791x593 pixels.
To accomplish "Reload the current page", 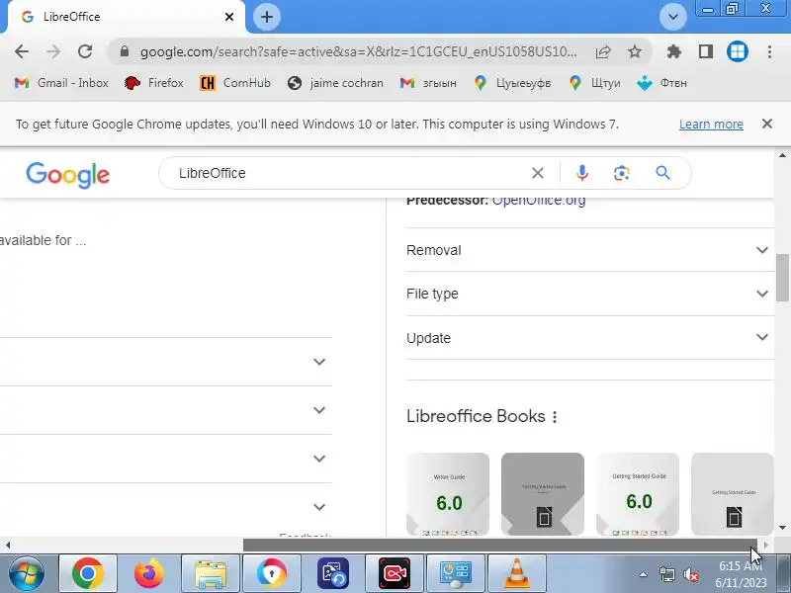I will pos(85,51).
